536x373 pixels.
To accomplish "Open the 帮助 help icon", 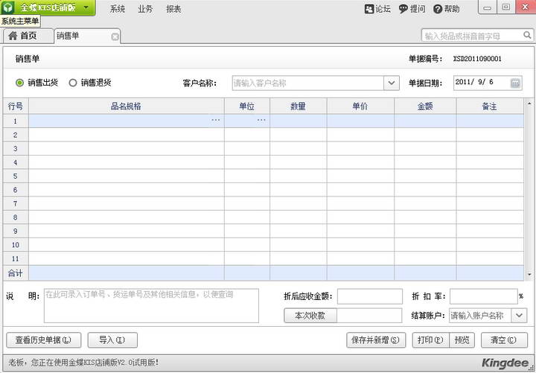I will click(437, 9).
